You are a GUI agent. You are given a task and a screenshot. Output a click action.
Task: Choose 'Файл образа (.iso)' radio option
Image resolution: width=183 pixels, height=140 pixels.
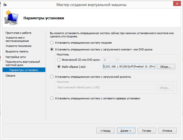tap(59, 67)
